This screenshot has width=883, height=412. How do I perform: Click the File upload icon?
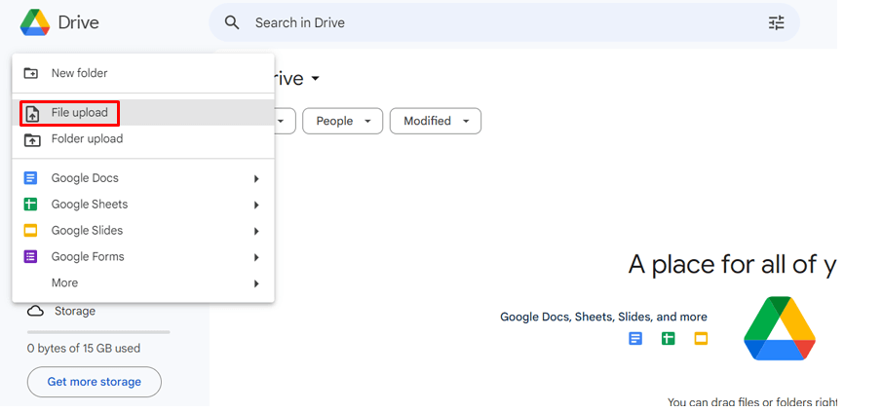point(33,113)
